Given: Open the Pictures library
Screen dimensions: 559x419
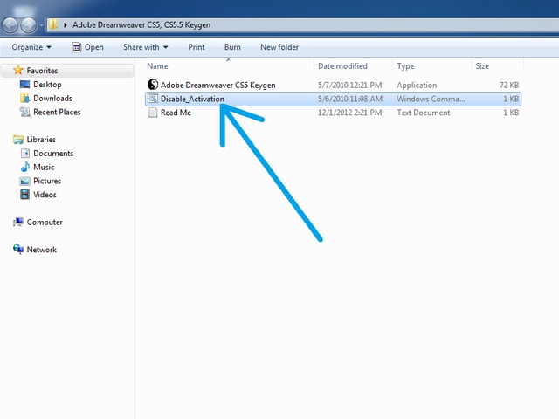Looking at the screenshot, I should click(25, 182).
